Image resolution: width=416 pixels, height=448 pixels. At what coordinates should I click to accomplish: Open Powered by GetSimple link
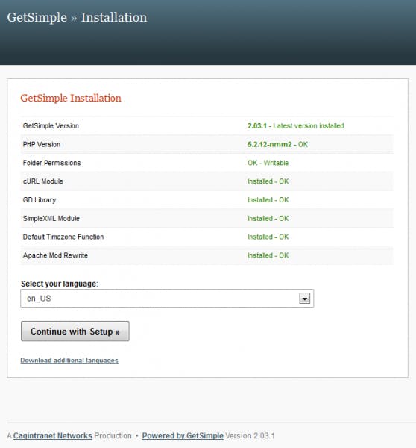(183, 436)
